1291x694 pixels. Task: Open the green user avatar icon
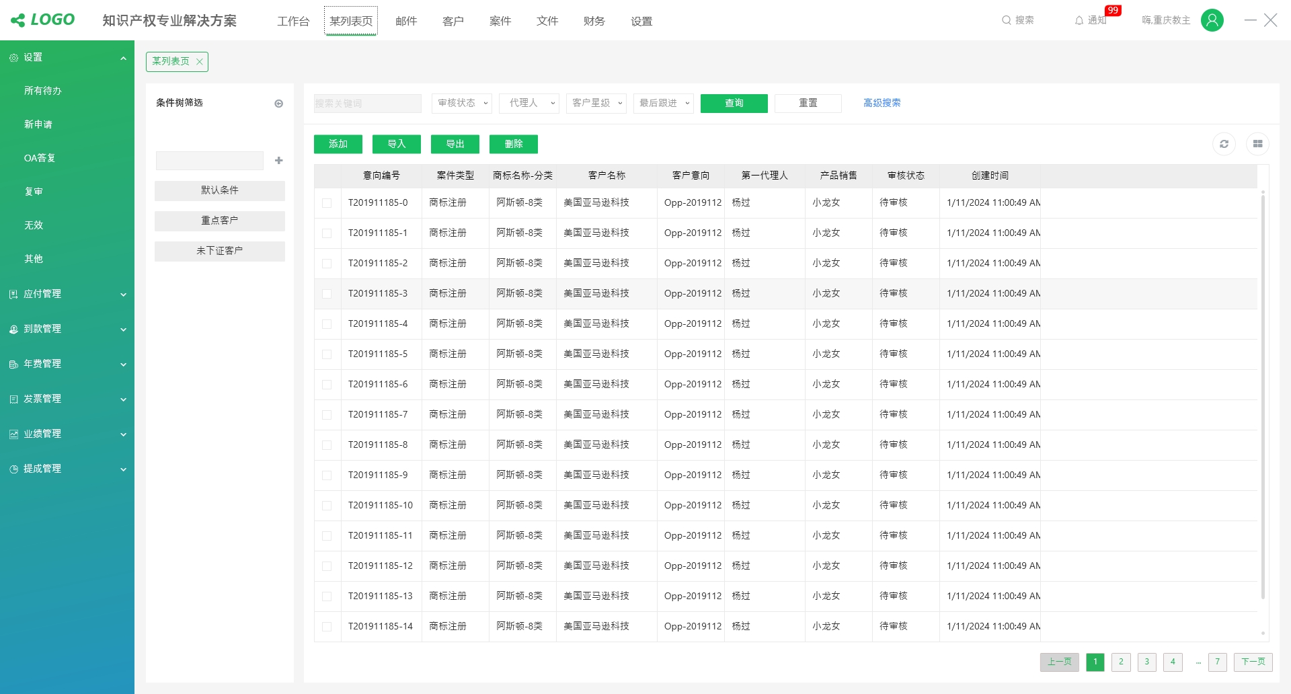1212,20
